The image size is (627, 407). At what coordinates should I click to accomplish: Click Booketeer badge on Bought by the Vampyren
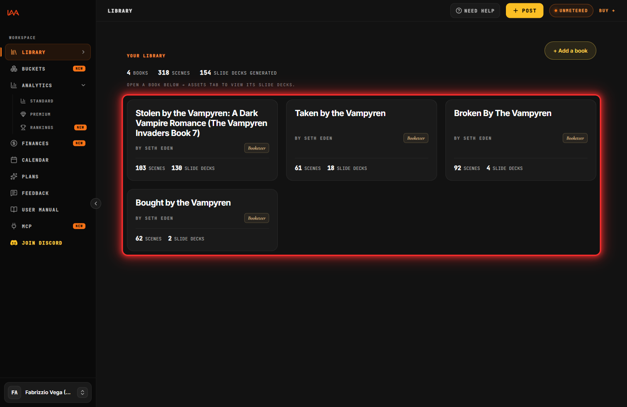coord(257,218)
